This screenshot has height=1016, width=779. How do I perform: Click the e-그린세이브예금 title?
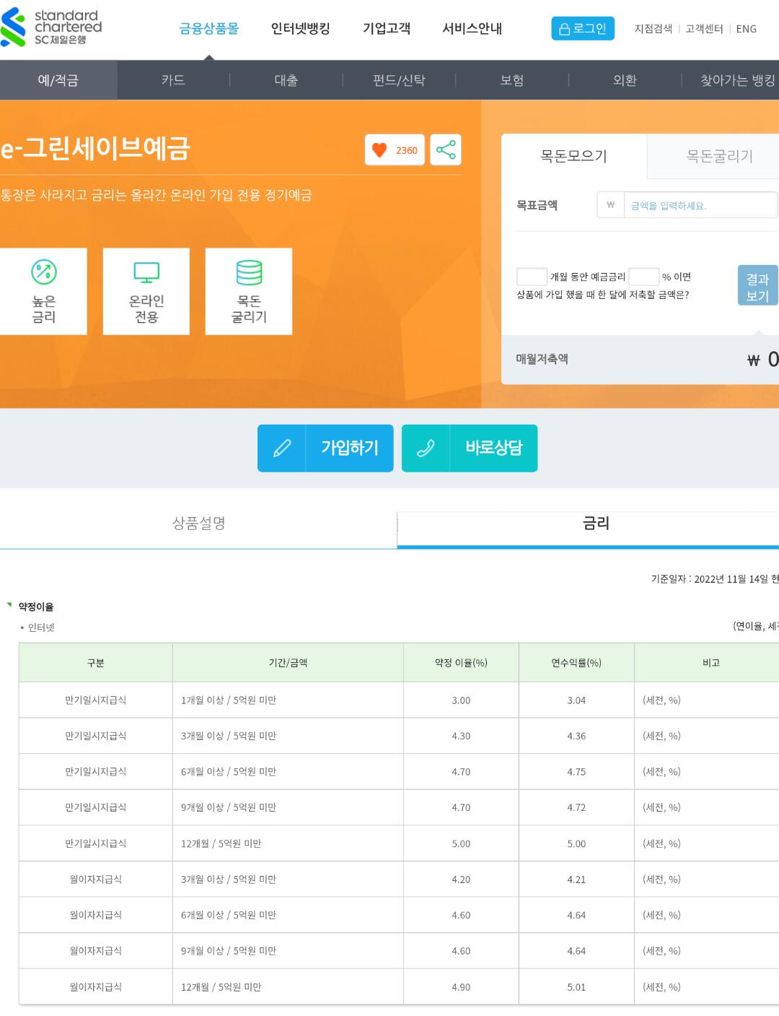[95, 149]
